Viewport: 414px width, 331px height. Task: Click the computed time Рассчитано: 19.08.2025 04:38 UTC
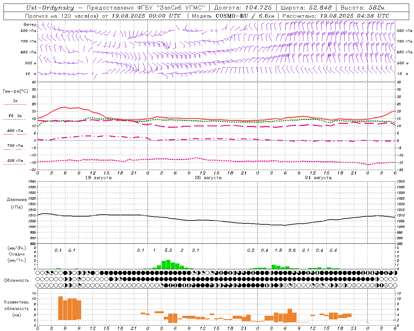[336, 16]
